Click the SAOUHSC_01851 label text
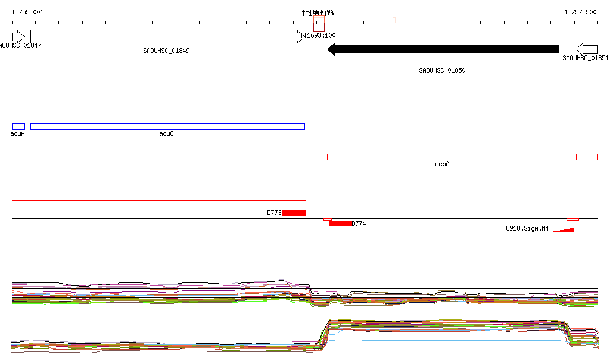The width and height of the screenshot is (610, 364). [x=586, y=58]
